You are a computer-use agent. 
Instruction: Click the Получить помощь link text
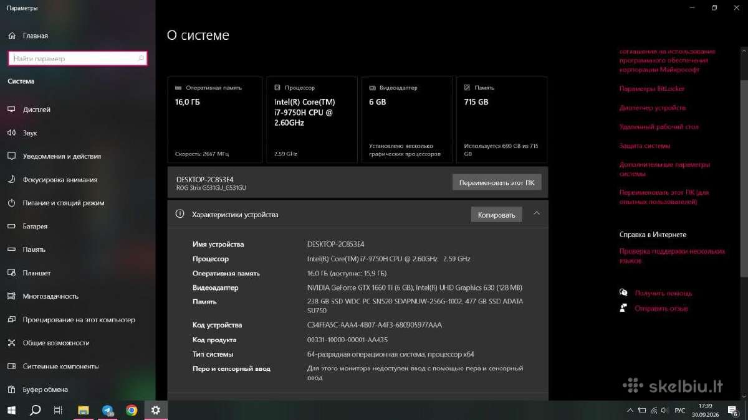(663, 292)
